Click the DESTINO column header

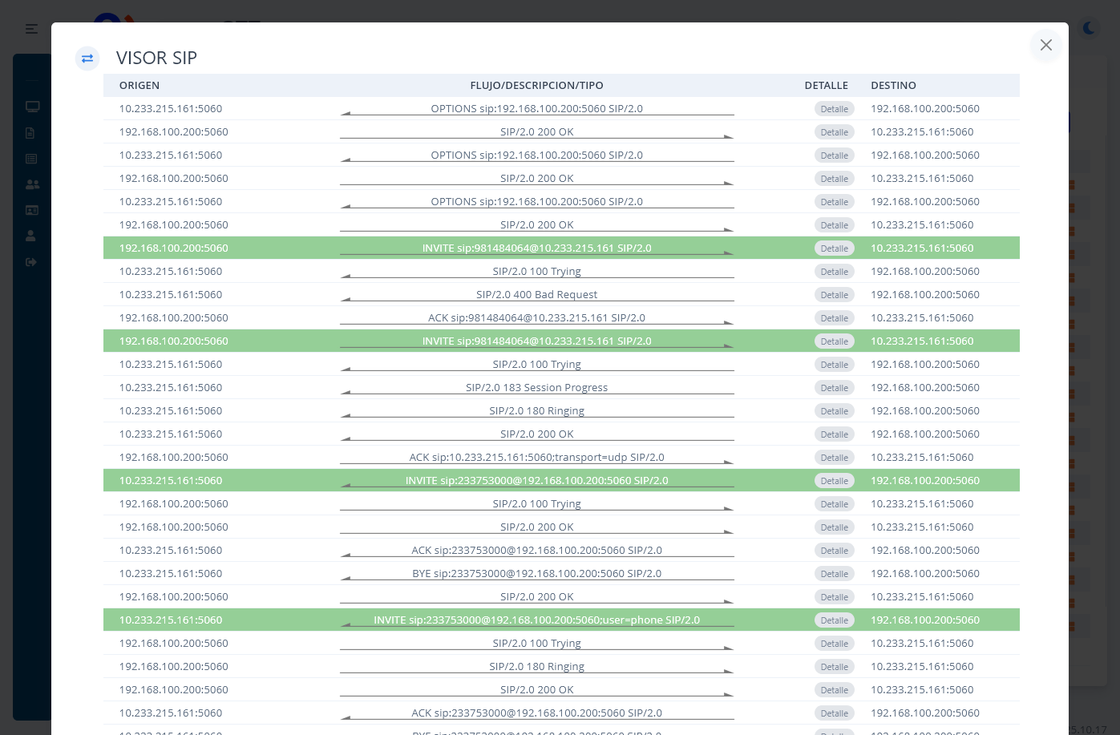893,85
